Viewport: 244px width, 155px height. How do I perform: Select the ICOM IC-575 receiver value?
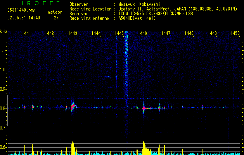point(156,14)
